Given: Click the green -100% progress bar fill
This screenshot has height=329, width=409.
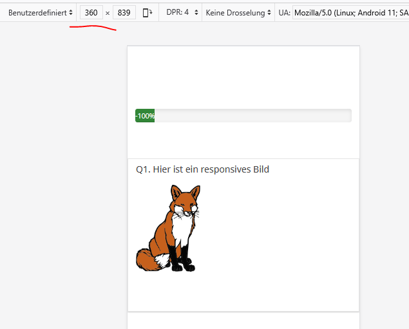Looking at the screenshot, I should pyautogui.click(x=145, y=116).
